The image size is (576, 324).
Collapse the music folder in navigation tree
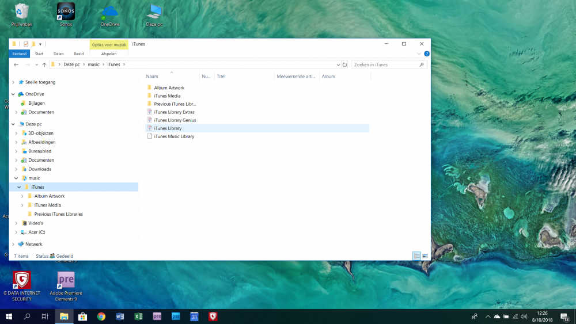coord(16,178)
